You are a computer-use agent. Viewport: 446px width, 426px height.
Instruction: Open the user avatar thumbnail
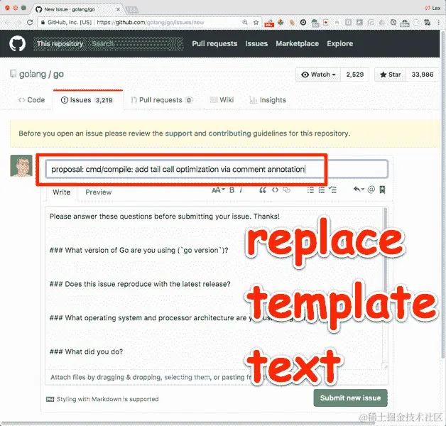point(21,166)
